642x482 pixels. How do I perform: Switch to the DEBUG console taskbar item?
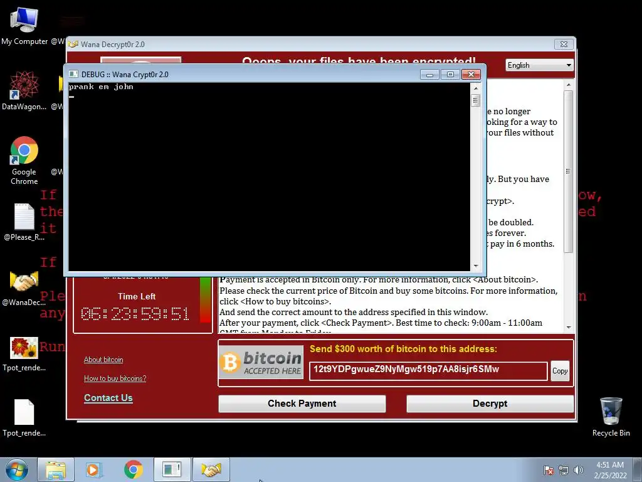(x=172, y=469)
